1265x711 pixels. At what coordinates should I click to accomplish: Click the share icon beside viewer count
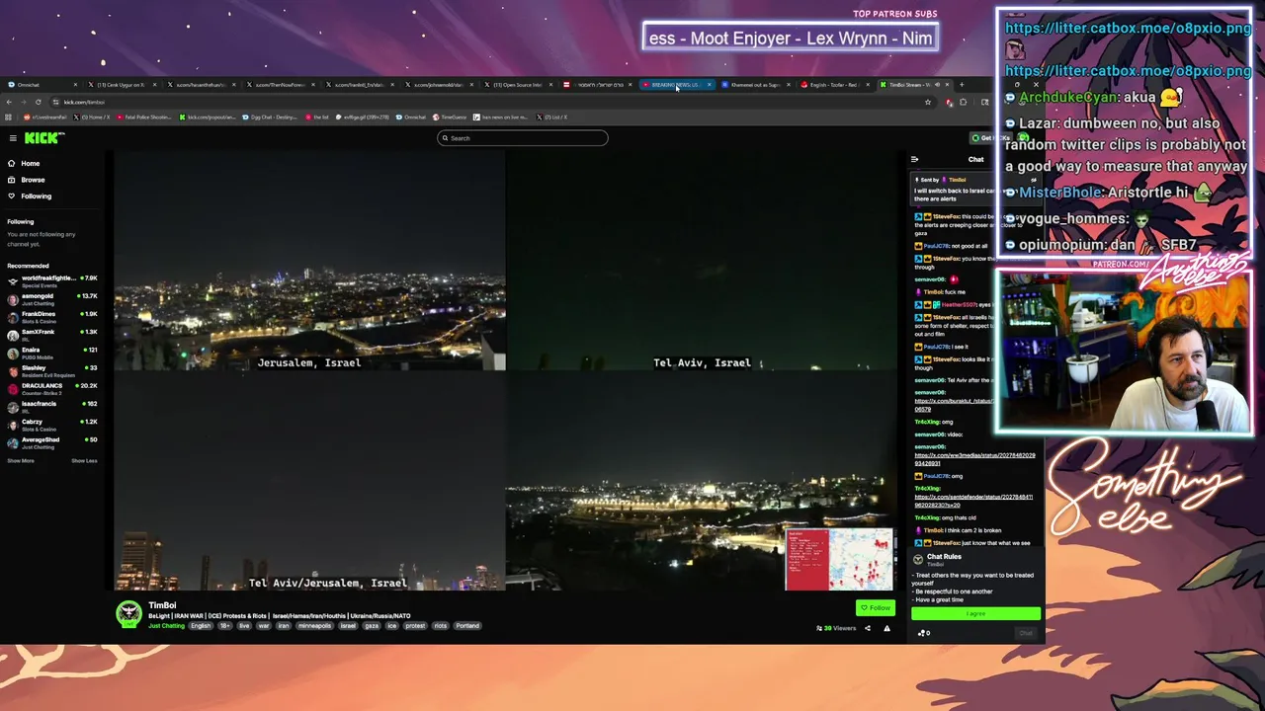(868, 628)
